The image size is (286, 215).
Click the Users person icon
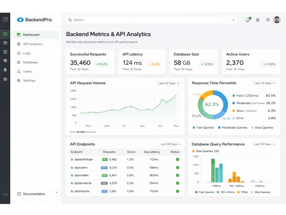point(19,71)
